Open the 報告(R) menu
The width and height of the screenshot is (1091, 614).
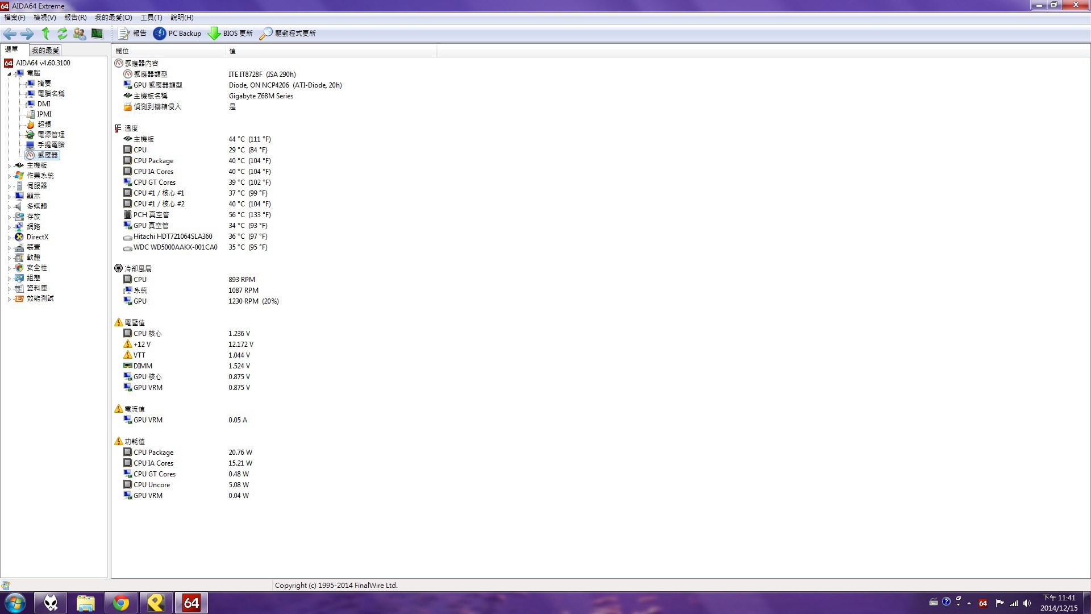click(x=76, y=18)
